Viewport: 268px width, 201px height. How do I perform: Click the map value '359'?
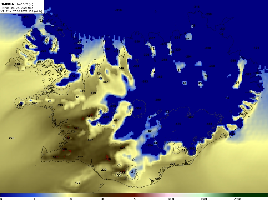click(93, 93)
